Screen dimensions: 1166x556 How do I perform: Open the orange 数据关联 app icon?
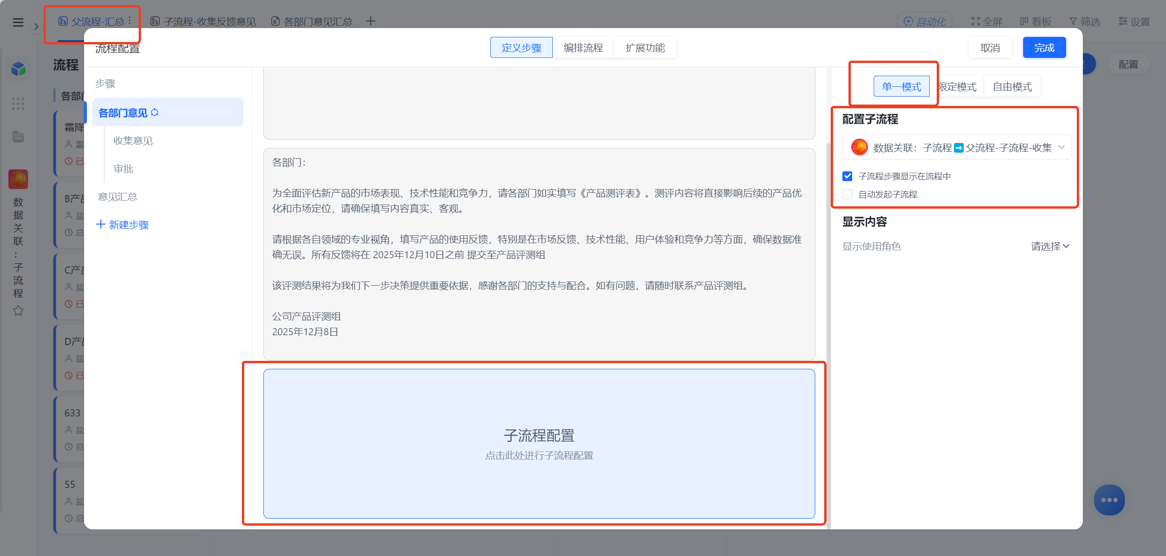18,179
